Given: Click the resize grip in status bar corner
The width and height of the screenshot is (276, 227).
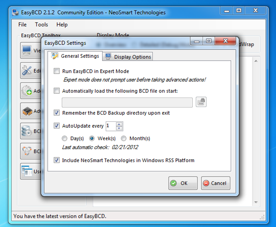Looking at the screenshot, I should point(262,217).
